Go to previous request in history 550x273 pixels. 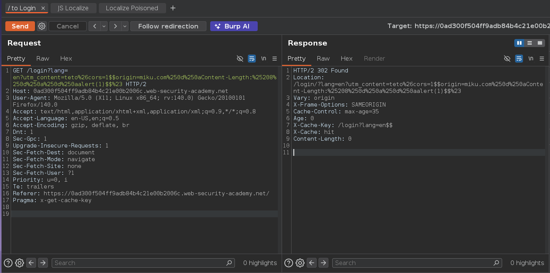94,26
